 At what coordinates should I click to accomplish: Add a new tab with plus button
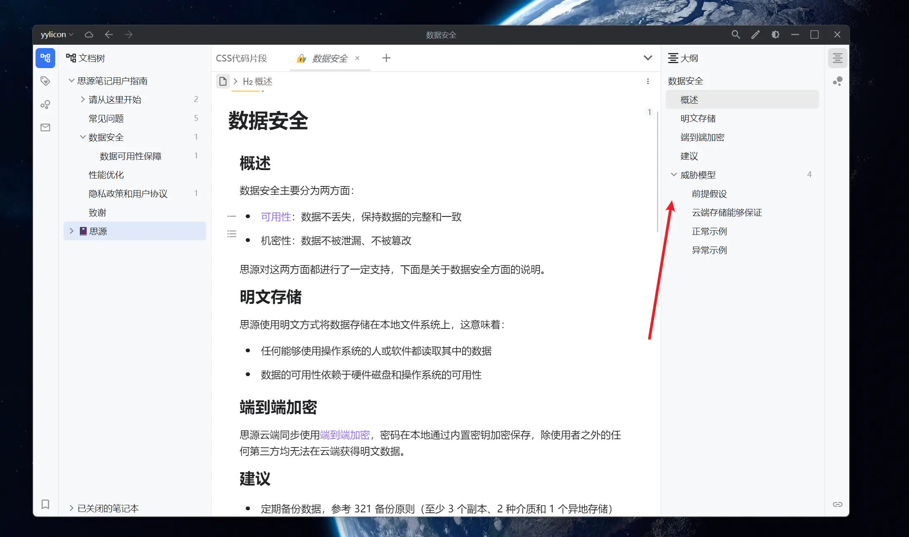(x=386, y=58)
